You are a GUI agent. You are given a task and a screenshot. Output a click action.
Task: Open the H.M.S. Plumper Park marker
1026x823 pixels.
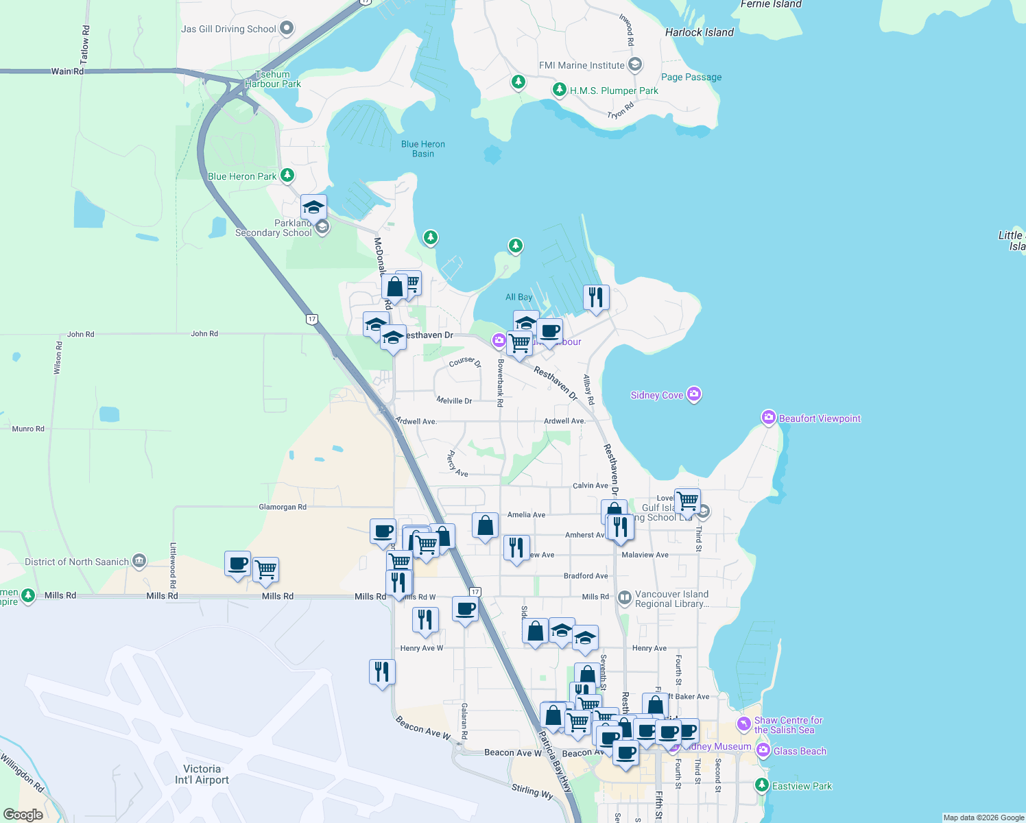[559, 89]
